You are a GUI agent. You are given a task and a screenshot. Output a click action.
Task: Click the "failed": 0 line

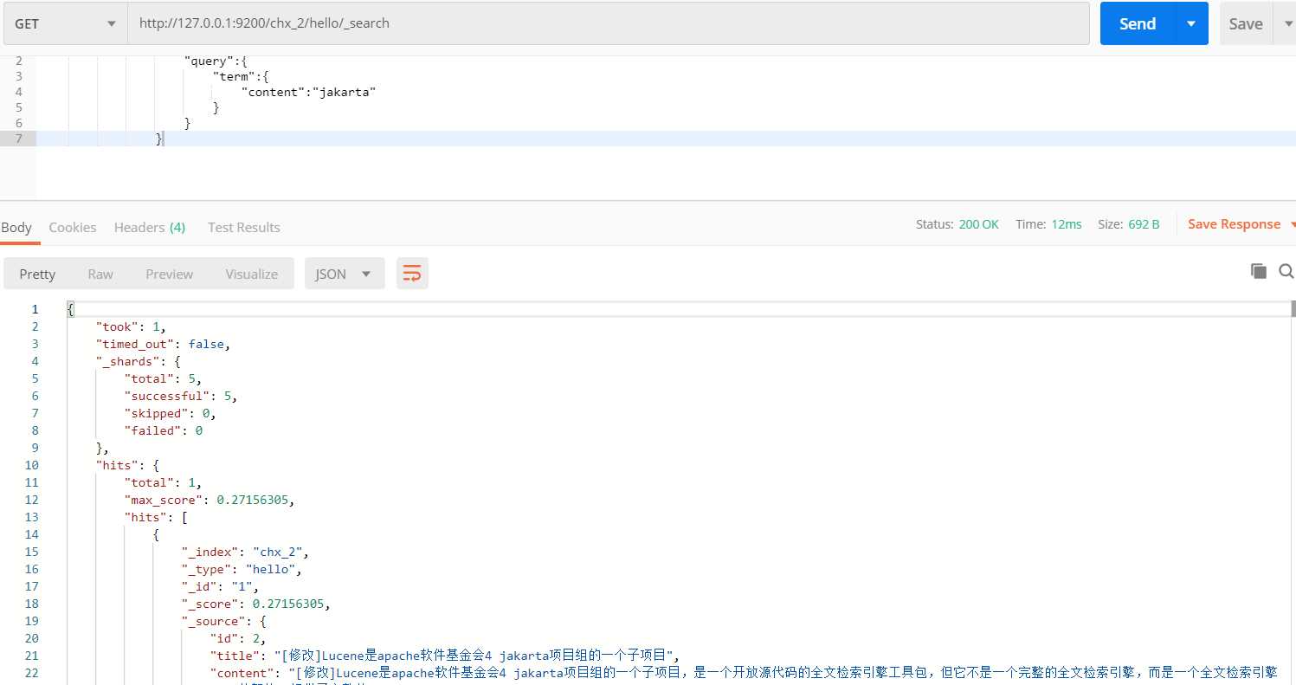click(x=163, y=430)
